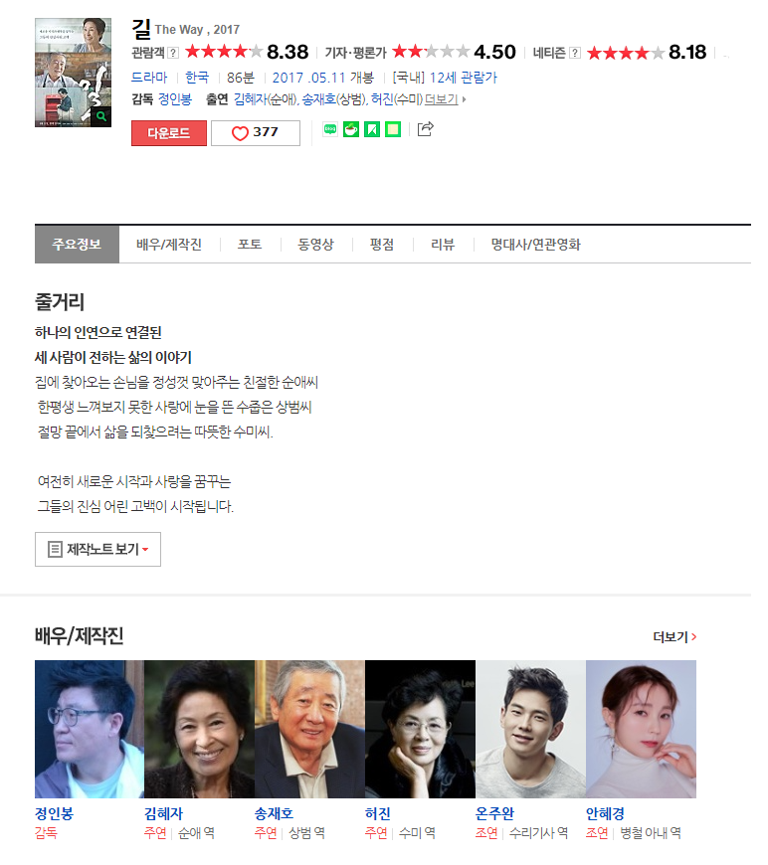Click the red 다운로드 button
This screenshot has width=768, height=865.
click(x=169, y=133)
